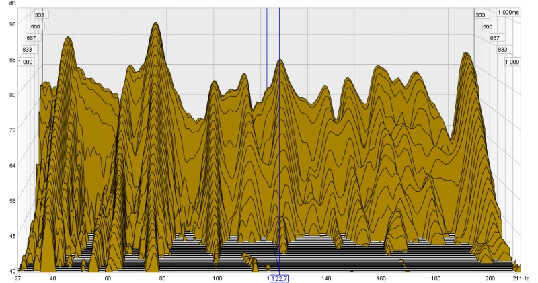Click the 96 dB axis value
This screenshot has height=283, width=538.
click(x=13, y=24)
